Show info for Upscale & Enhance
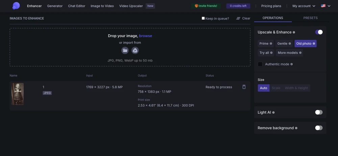Image resolution: width=338 pixels, height=156 pixels. 294,32
